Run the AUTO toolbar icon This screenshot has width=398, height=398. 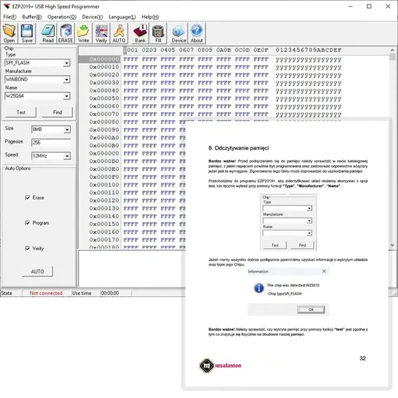point(119,33)
